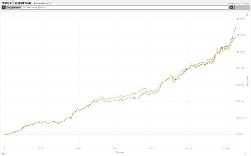This screenshot has width=251, height=156.
Task: Click the 'Выигрыши' y-axis title
Action: [x=247, y=81]
